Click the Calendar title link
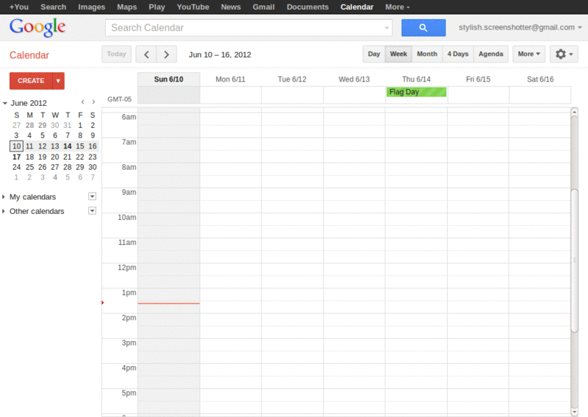Screen dimensions: 588x417 [x=29, y=55]
